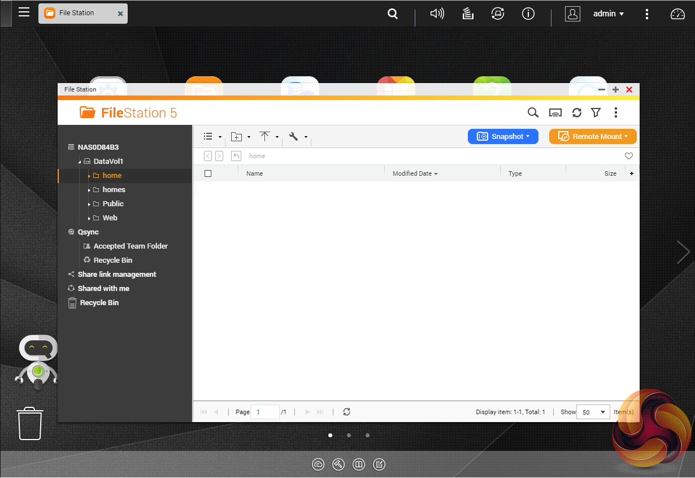Open myQNAPcloud bottom dock icon
This screenshot has height=478, width=695.
pyautogui.click(x=318, y=464)
